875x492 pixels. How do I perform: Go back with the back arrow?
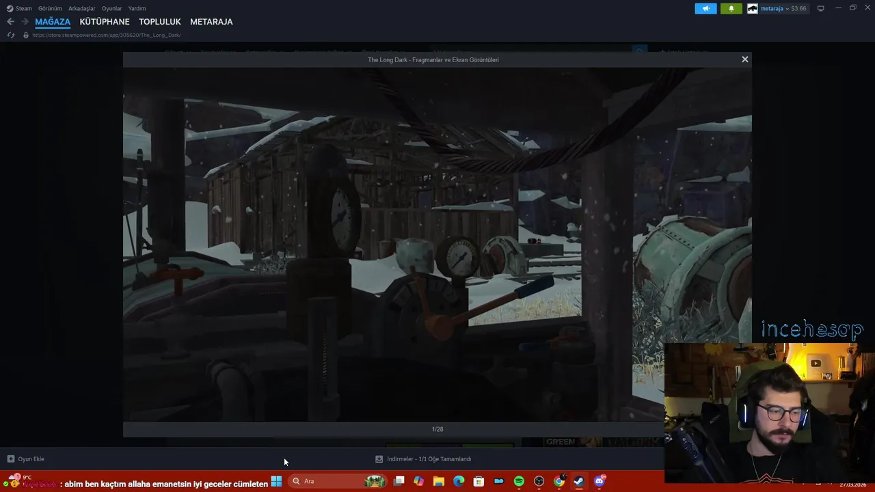pos(10,22)
